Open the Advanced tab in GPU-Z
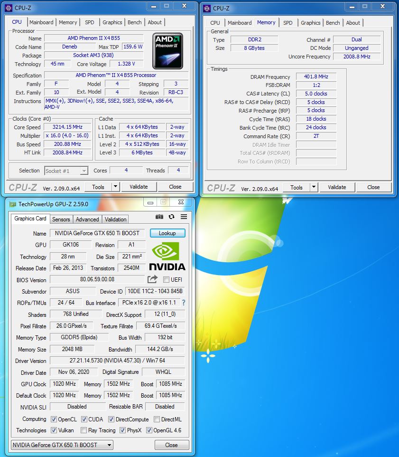Viewport: 399px width, 457px height. (x=87, y=219)
